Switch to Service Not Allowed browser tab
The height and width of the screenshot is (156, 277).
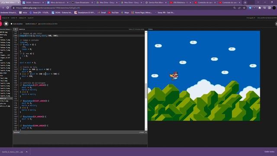click(x=156, y=3)
